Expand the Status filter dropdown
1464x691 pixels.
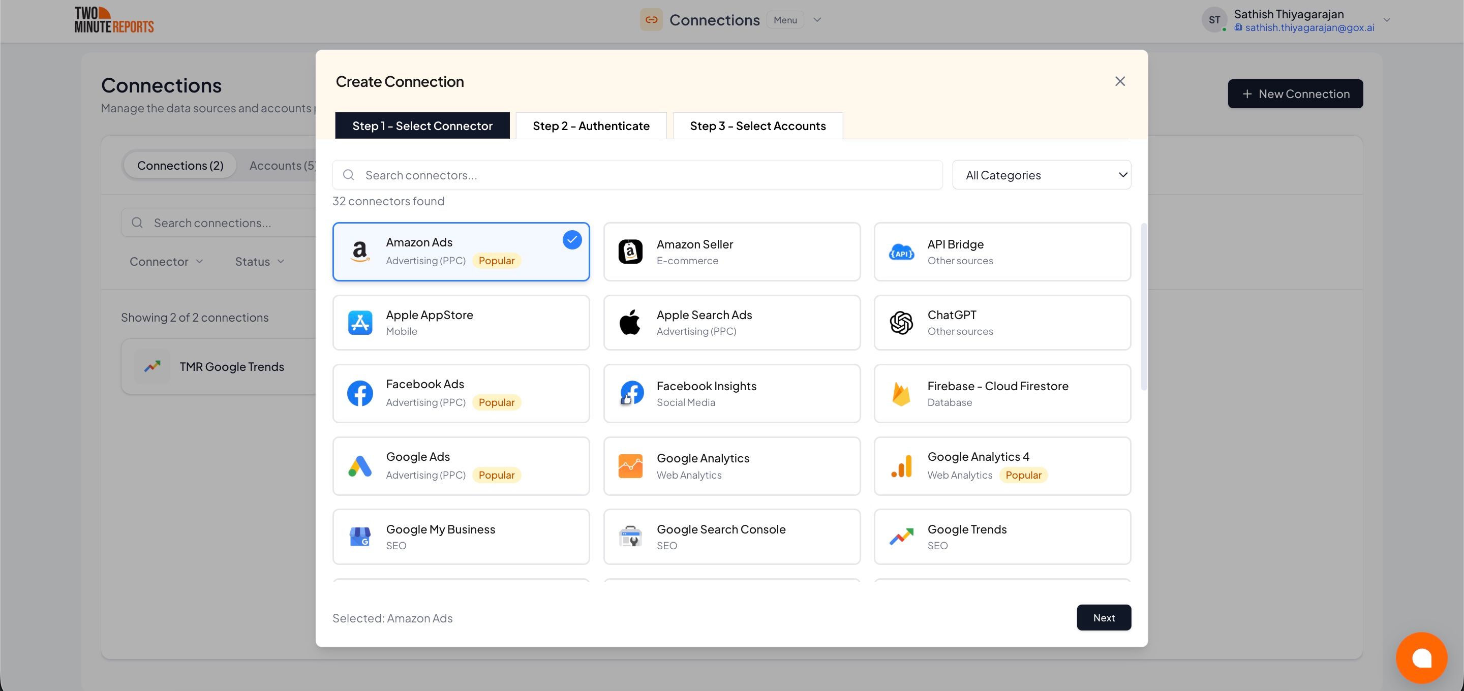point(260,261)
